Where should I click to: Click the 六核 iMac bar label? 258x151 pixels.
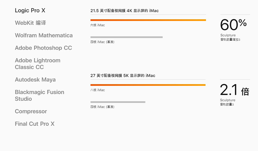97,25
